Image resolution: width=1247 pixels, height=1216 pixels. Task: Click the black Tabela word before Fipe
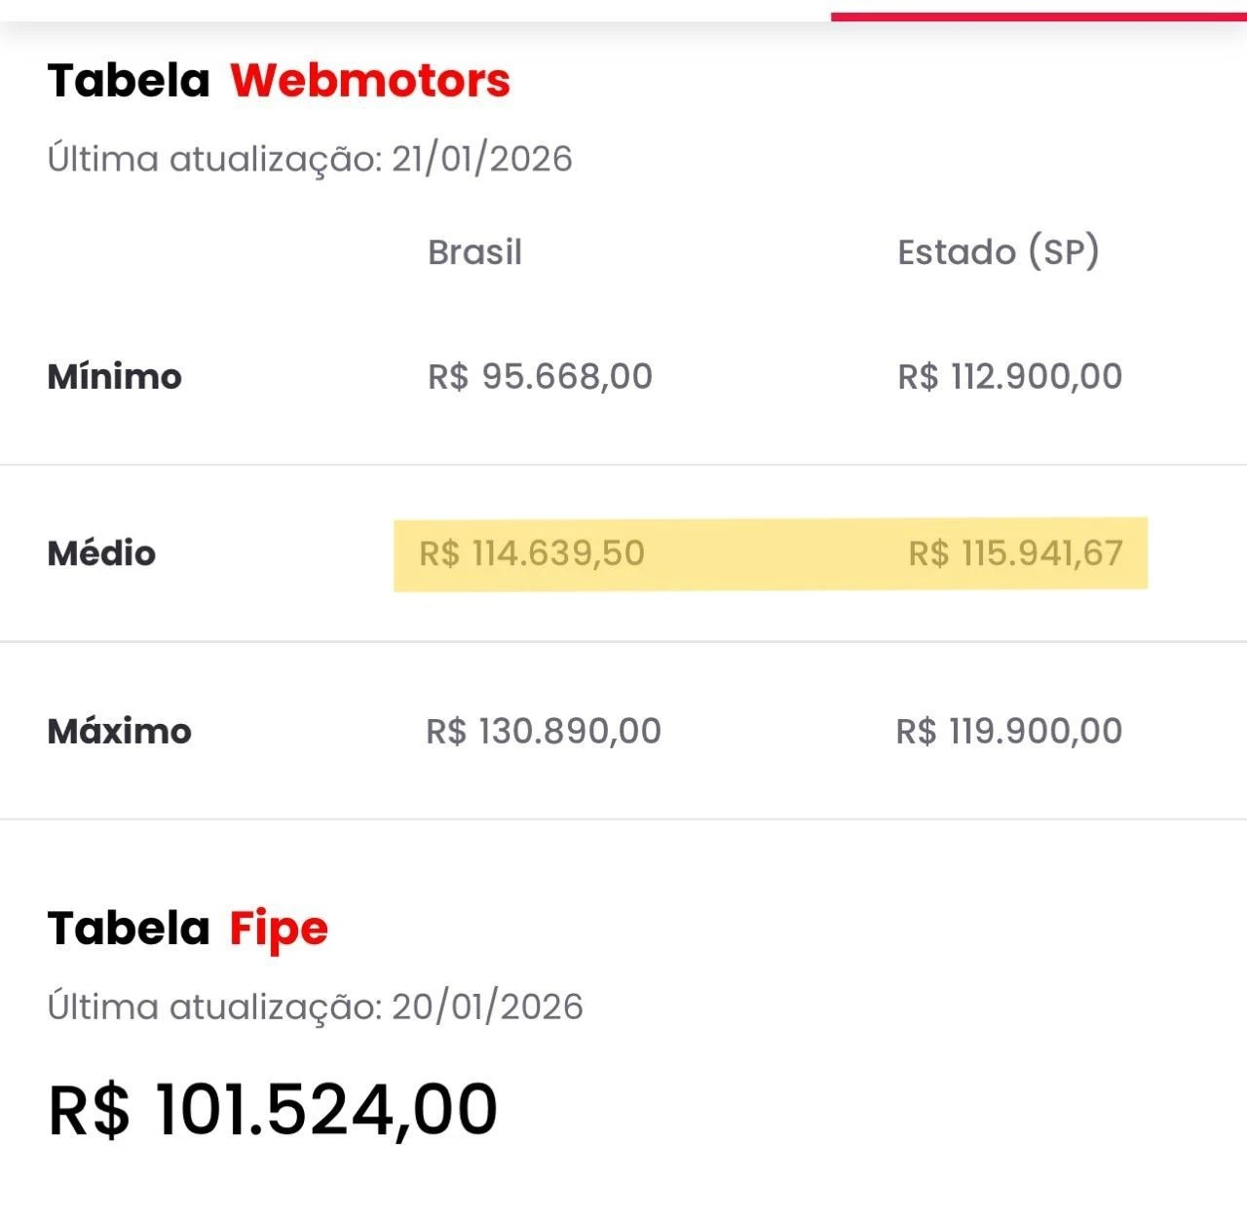pos(129,929)
